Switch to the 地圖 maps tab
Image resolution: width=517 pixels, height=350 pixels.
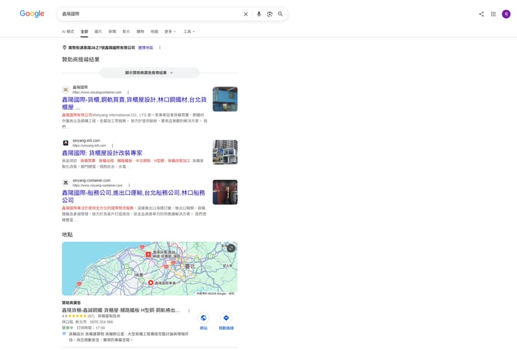pyautogui.click(x=154, y=32)
